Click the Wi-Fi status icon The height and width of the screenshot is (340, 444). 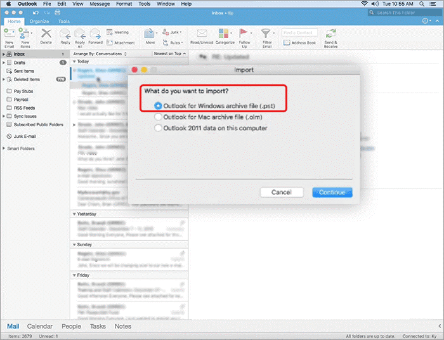coord(365,4)
